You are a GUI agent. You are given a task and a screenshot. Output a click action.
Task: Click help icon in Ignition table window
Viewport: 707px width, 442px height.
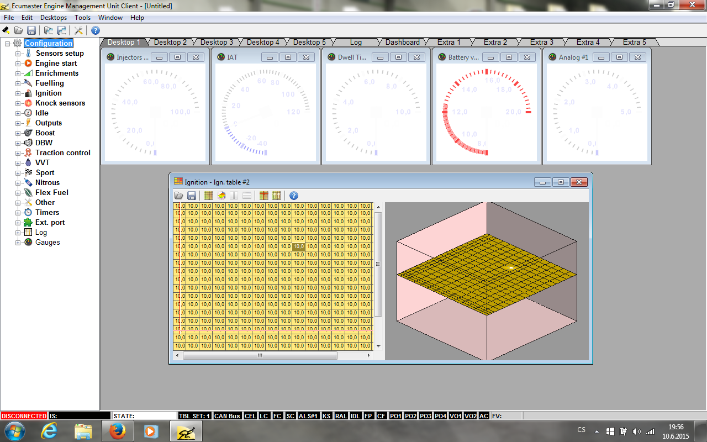(294, 196)
